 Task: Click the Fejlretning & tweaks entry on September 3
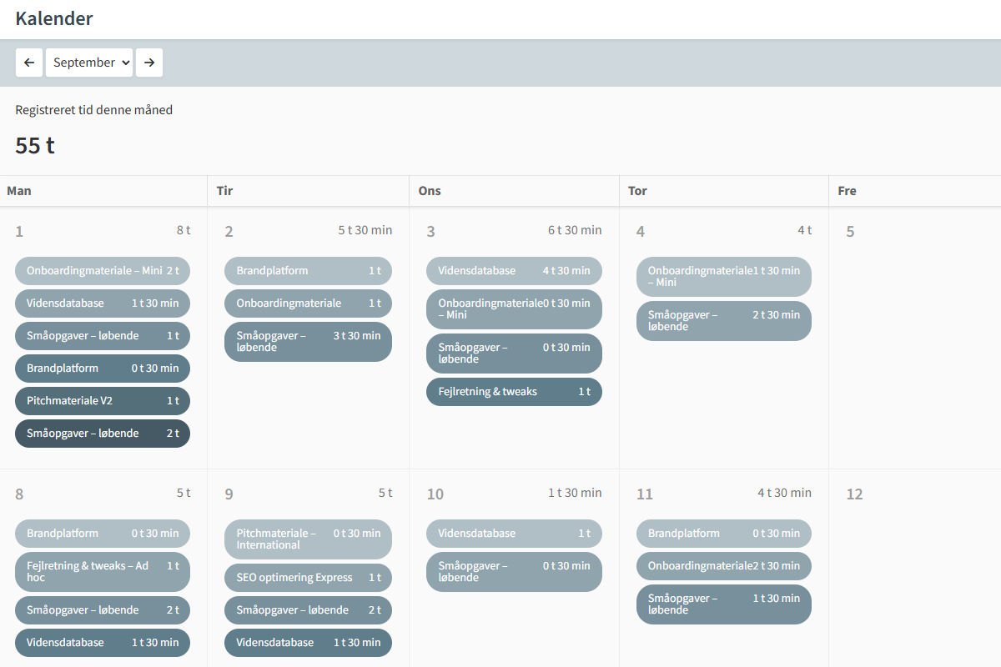[514, 391]
